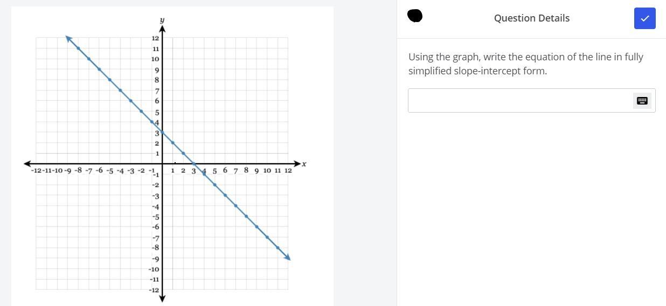Click the black circle icon beside Question Details
Image resolution: width=666 pixels, height=306 pixels.
(415, 16)
